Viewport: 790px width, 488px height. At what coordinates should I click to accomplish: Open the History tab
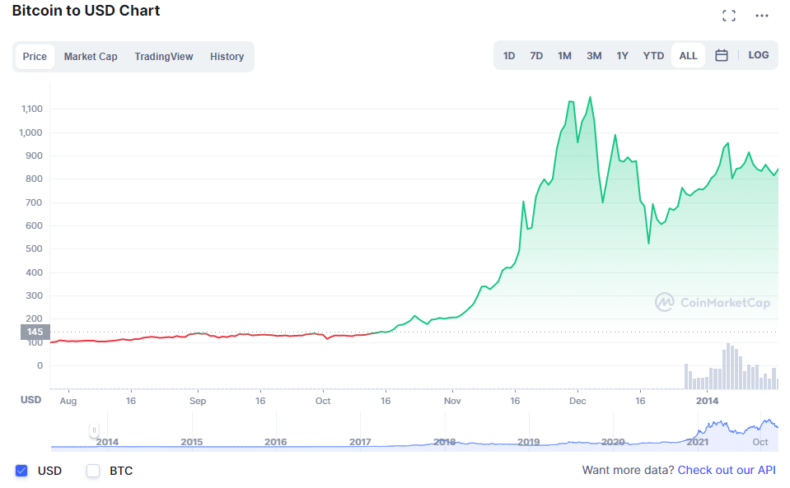pyautogui.click(x=227, y=56)
